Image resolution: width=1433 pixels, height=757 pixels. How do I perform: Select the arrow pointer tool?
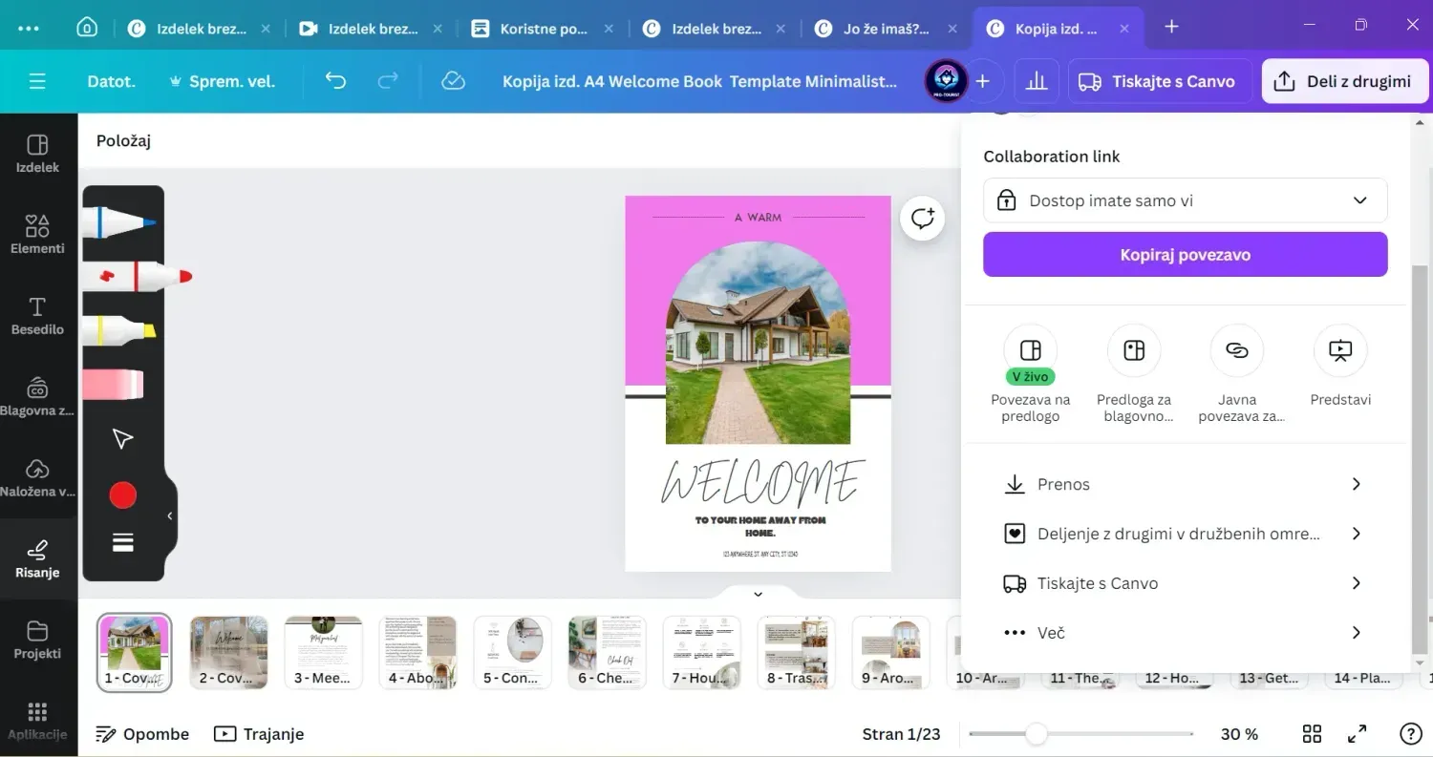(122, 439)
